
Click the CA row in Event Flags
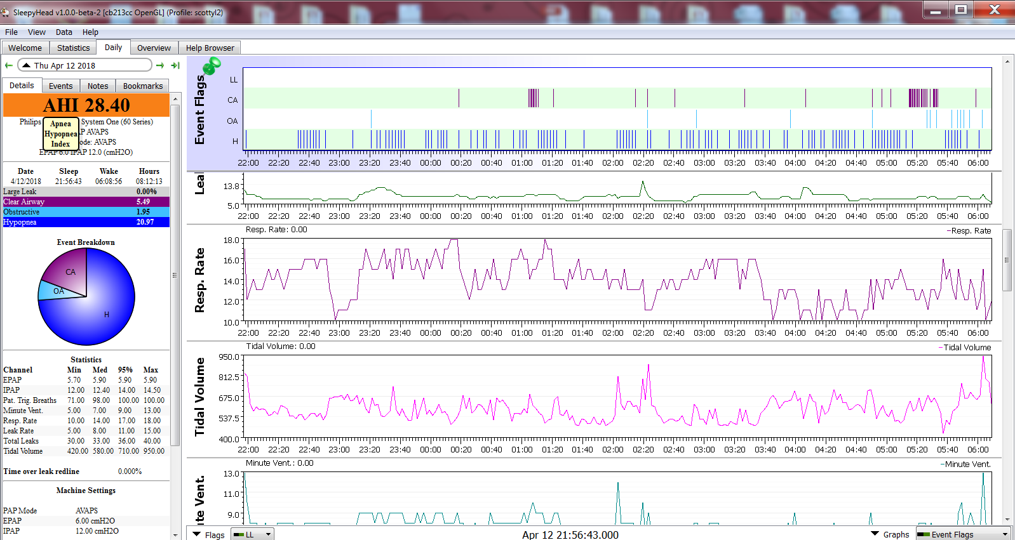click(617, 98)
